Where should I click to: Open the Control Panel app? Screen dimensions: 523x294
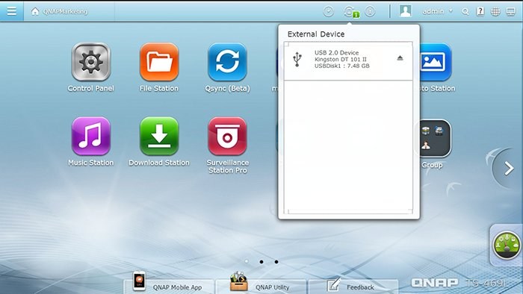[90, 62]
